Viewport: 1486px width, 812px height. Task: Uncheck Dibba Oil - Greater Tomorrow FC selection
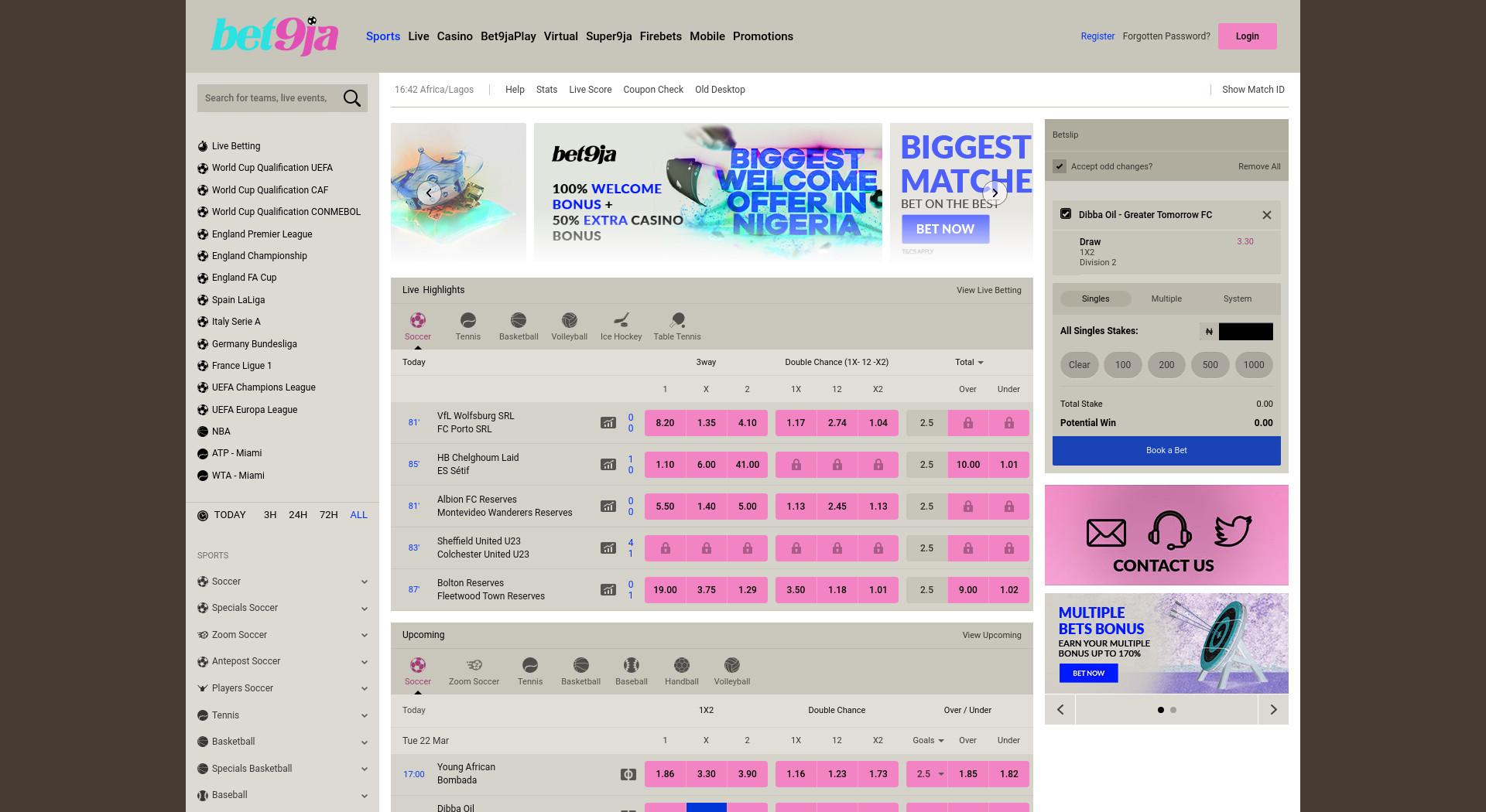point(1066,213)
